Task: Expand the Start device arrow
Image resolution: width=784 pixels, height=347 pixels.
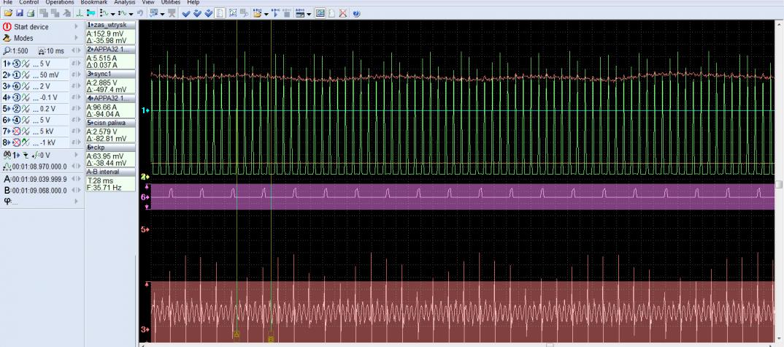Action: click(x=75, y=27)
